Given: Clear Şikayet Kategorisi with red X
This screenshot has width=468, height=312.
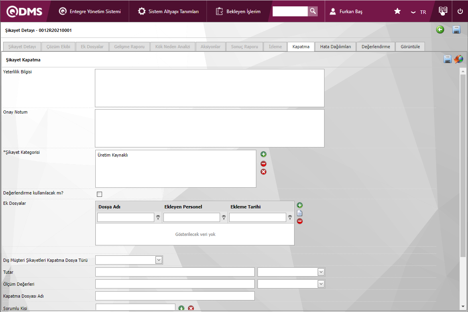Looking at the screenshot, I should [x=263, y=172].
